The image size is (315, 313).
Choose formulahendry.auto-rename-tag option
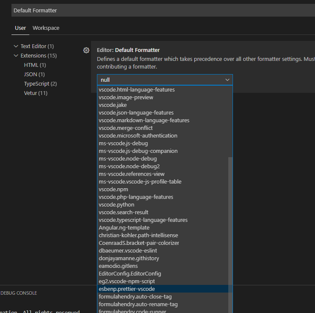click(x=163, y=304)
